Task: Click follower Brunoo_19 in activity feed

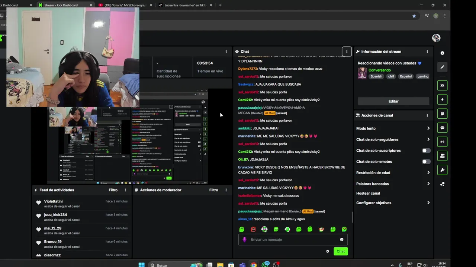Action: pos(53,242)
